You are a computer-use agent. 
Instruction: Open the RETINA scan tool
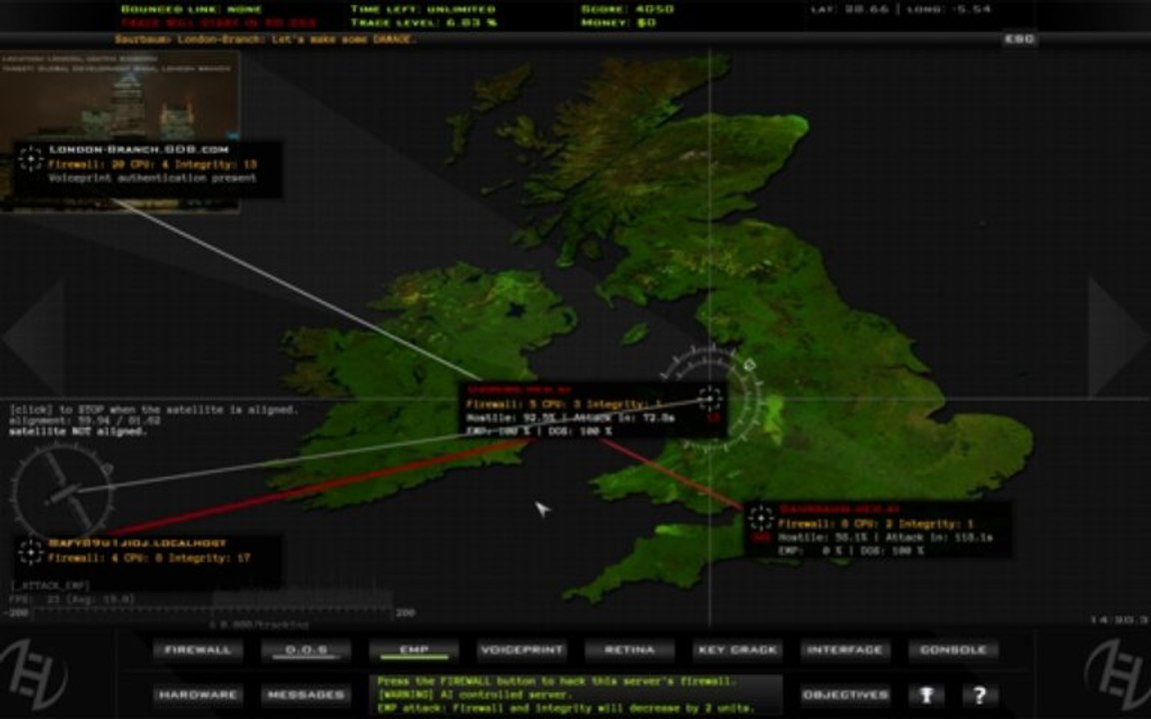[629, 650]
